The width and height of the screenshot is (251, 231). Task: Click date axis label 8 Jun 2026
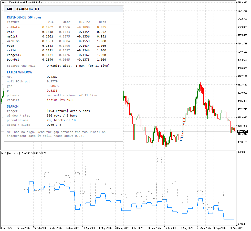137,228
